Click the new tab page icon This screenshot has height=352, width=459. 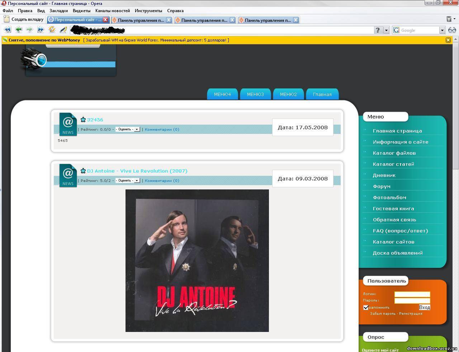(x=6, y=19)
